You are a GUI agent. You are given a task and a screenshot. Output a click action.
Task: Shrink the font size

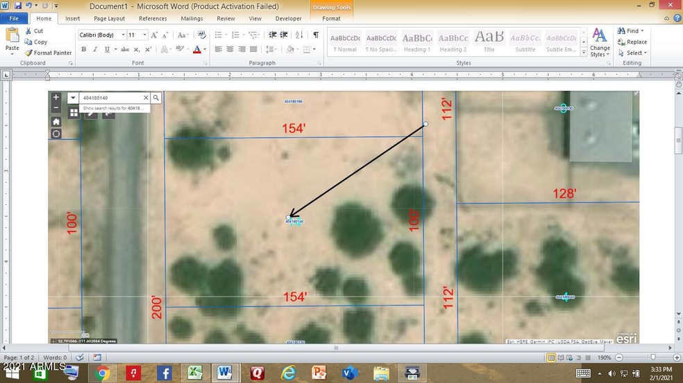tap(165, 35)
